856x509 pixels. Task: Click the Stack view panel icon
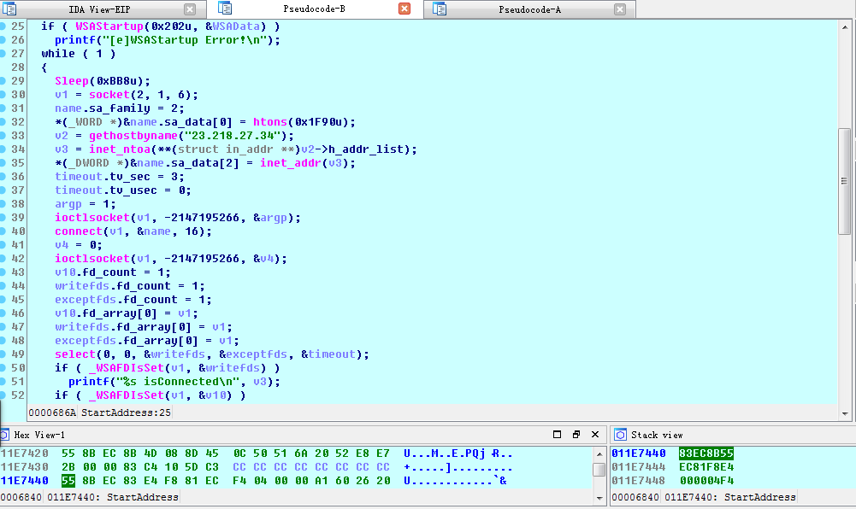click(x=620, y=435)
